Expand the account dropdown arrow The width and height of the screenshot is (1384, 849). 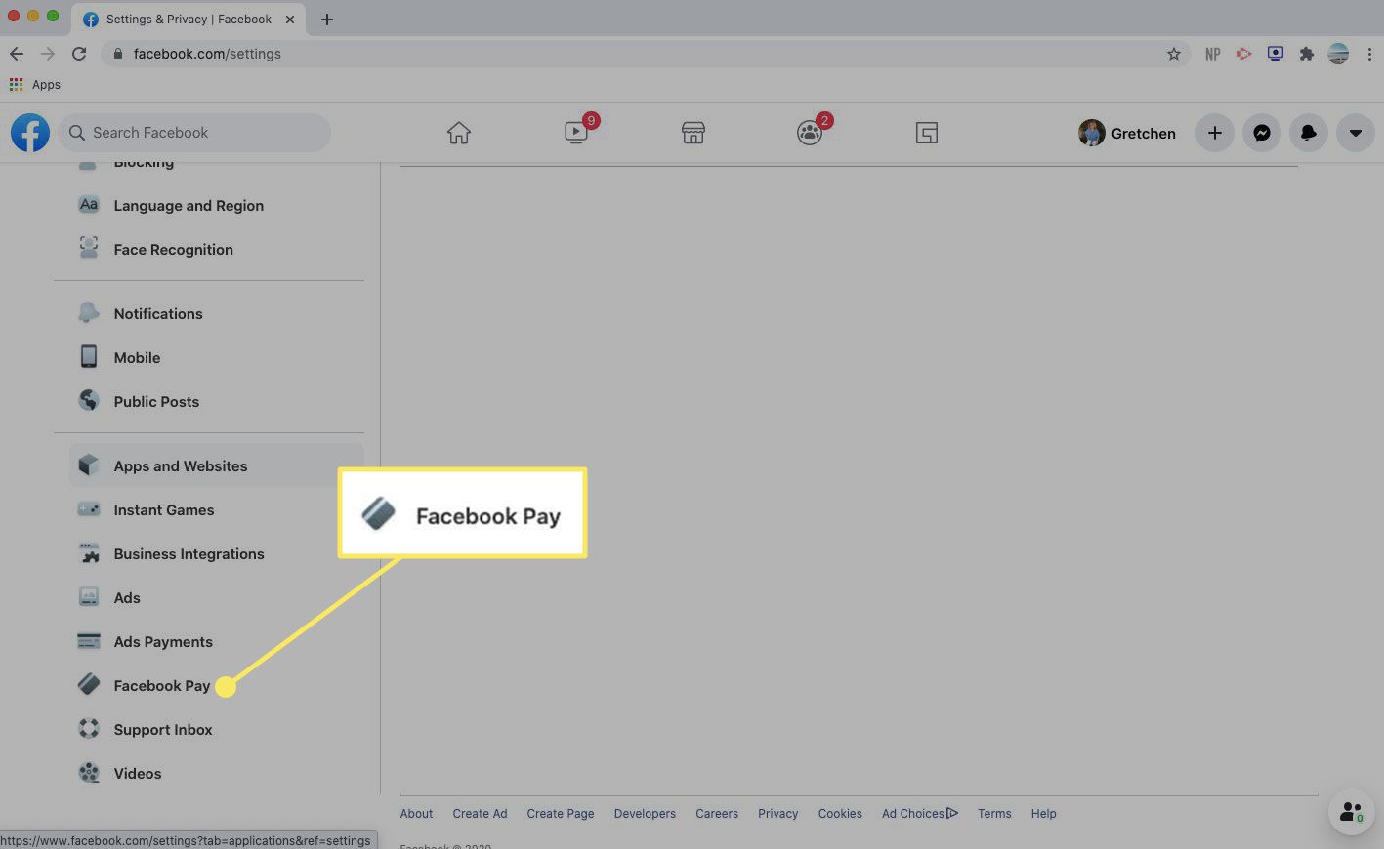click(x=1356, y=133)
